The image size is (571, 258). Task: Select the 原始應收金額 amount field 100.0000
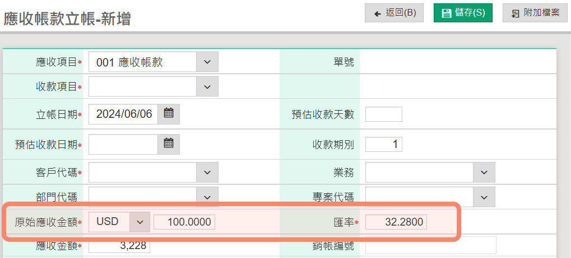[x=184, y=222]
